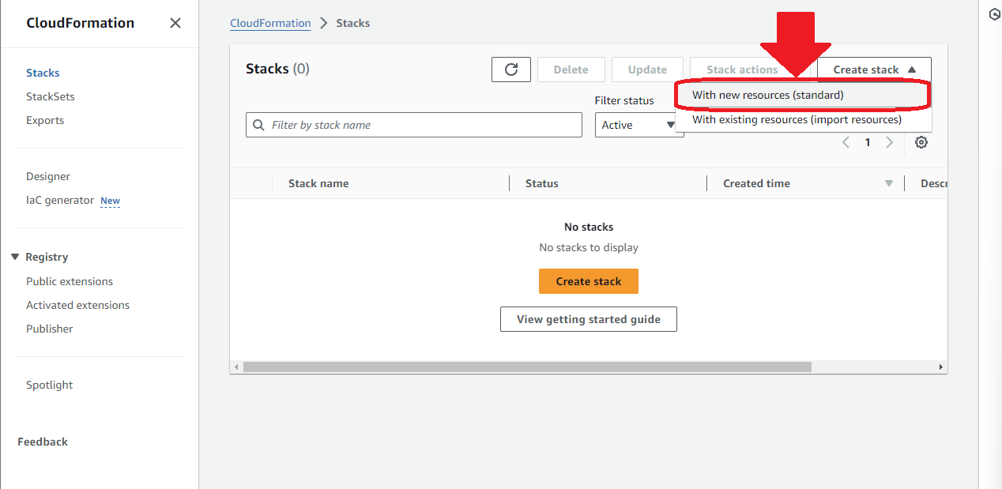This screenshot has width=1002, height=489.
Task: Sort by Created time arrow
Action: (x=889, y=183)
